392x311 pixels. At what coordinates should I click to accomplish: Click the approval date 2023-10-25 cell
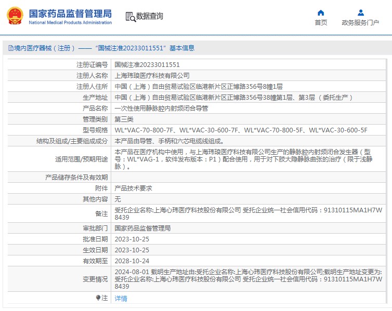pyautogui.click(x=132, y=239)
